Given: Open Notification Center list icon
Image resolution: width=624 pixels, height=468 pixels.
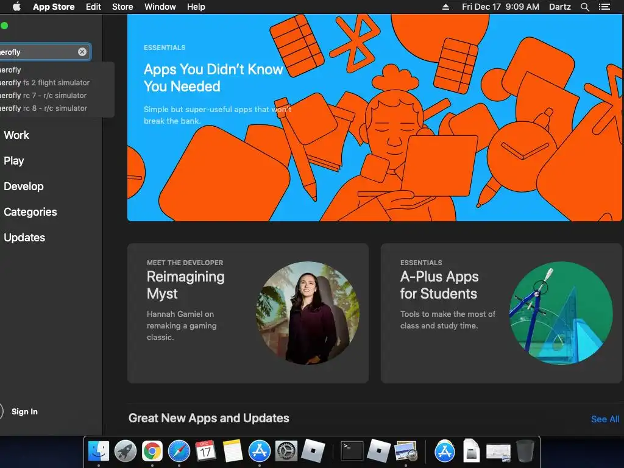Looking at the screenshot, I should (604, 7).
